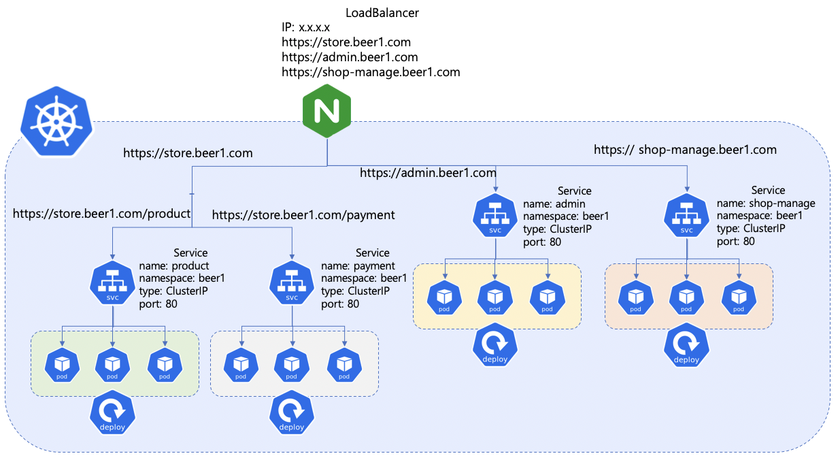Click the deploy icon under payment pods
This screenshot has height=458, width=838.
tap(292, 412)
